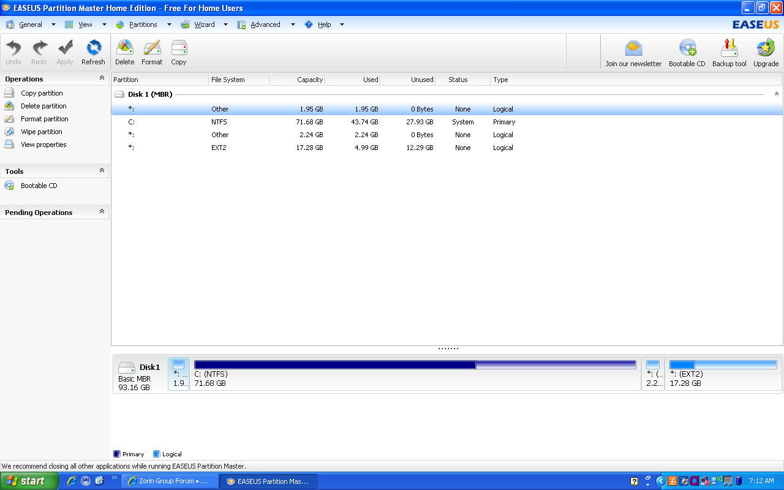Collapse the Pending Operations section
The image size is (784, 490).
coord(102,212)
